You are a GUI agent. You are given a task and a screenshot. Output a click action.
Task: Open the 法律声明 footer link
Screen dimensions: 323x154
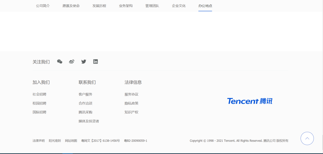(x=39, y=141)
